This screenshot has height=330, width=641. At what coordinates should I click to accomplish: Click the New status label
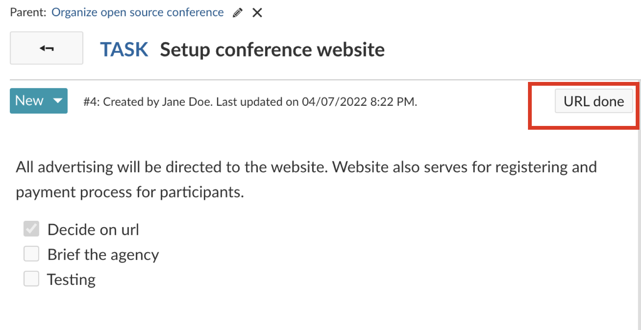tap(29, 101)
